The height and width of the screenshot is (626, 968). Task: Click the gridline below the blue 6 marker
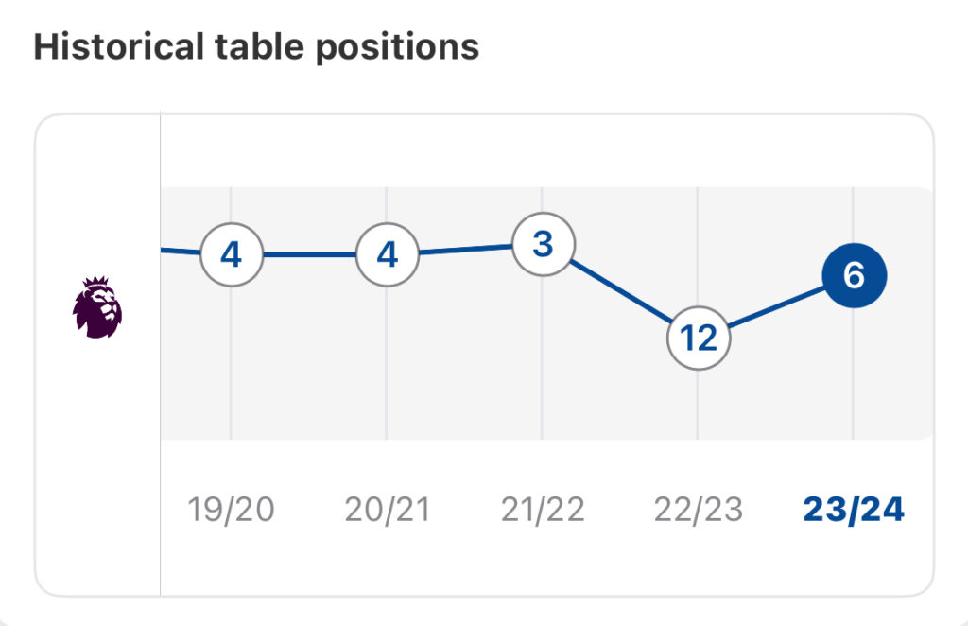854,374
